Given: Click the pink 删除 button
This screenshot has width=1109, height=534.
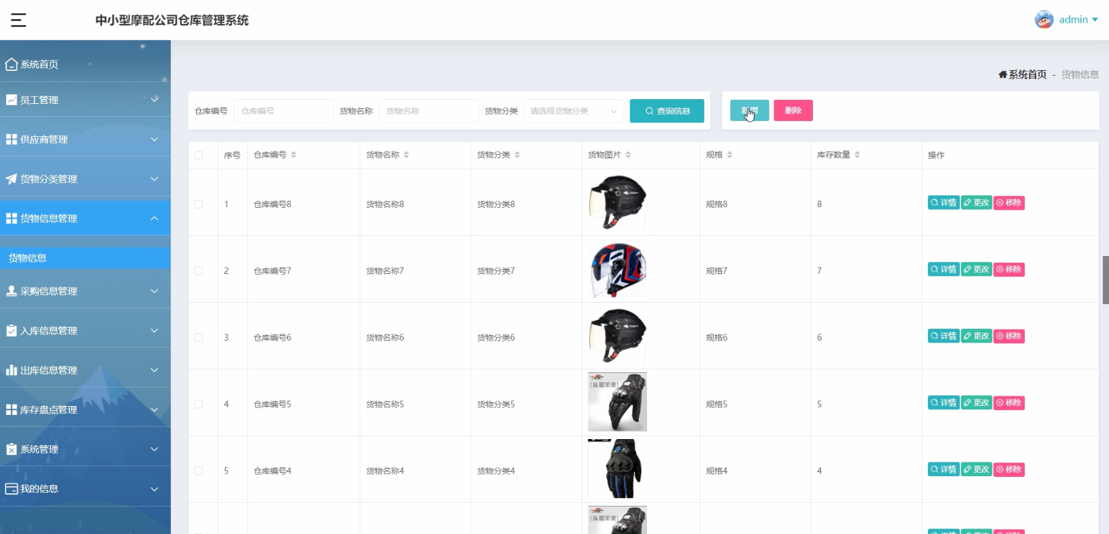Looking at the screenshot, I should pyautogui.click(x=793, y=110).
